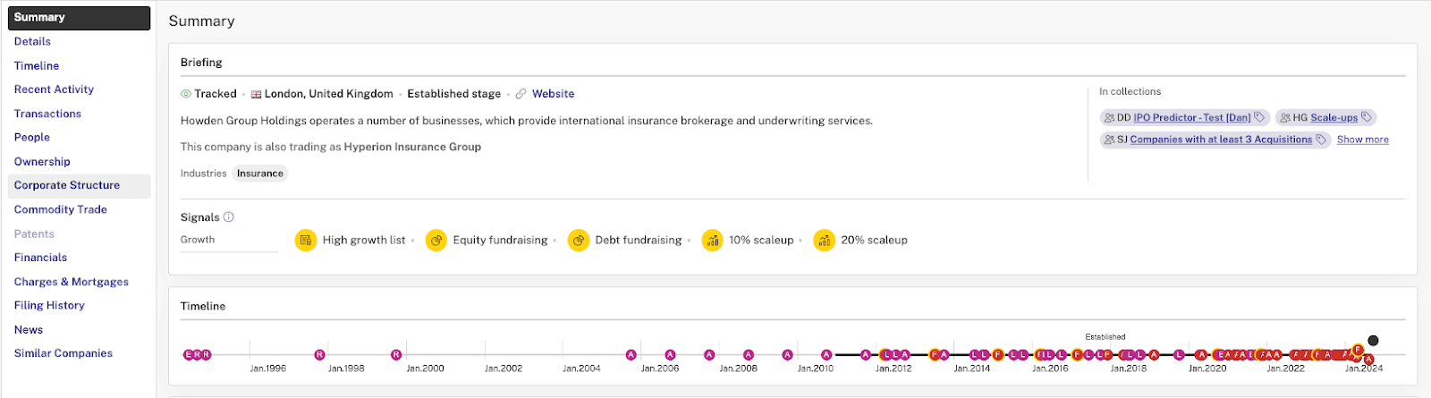Open the Financials section

(x=40, y=258)
